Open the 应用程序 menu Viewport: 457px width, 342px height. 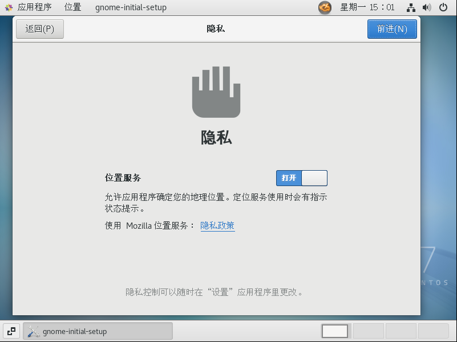coord(33,7)
